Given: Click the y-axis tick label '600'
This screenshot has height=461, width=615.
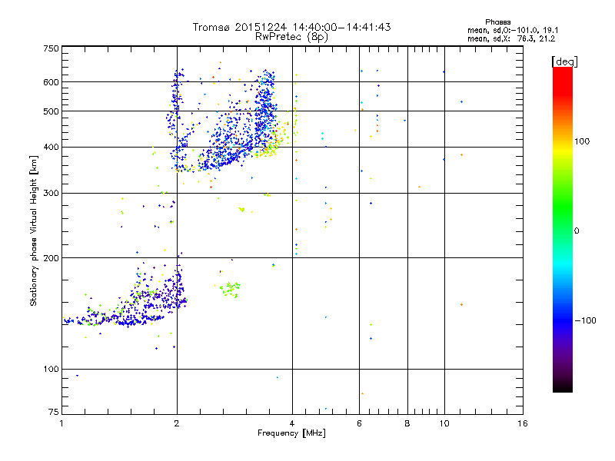Looking at the screenshot, I should [x=51, y=82].
